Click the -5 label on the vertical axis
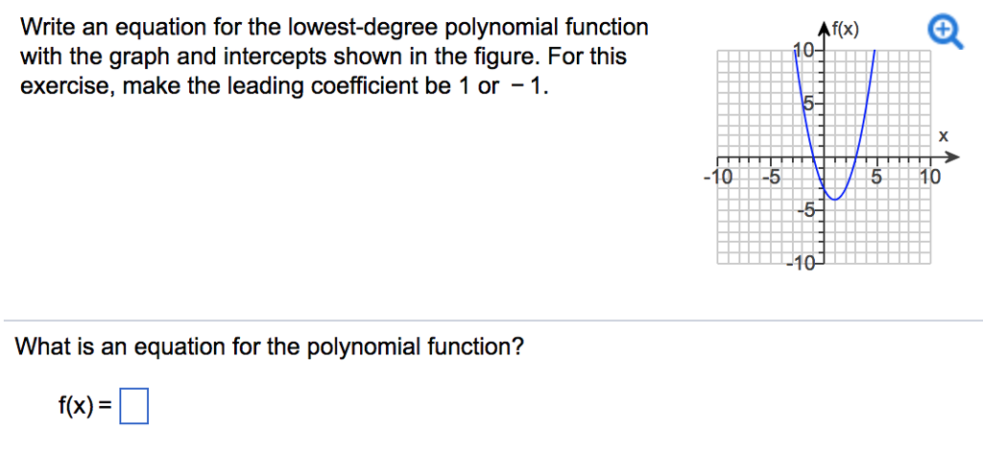 (805, 210)
